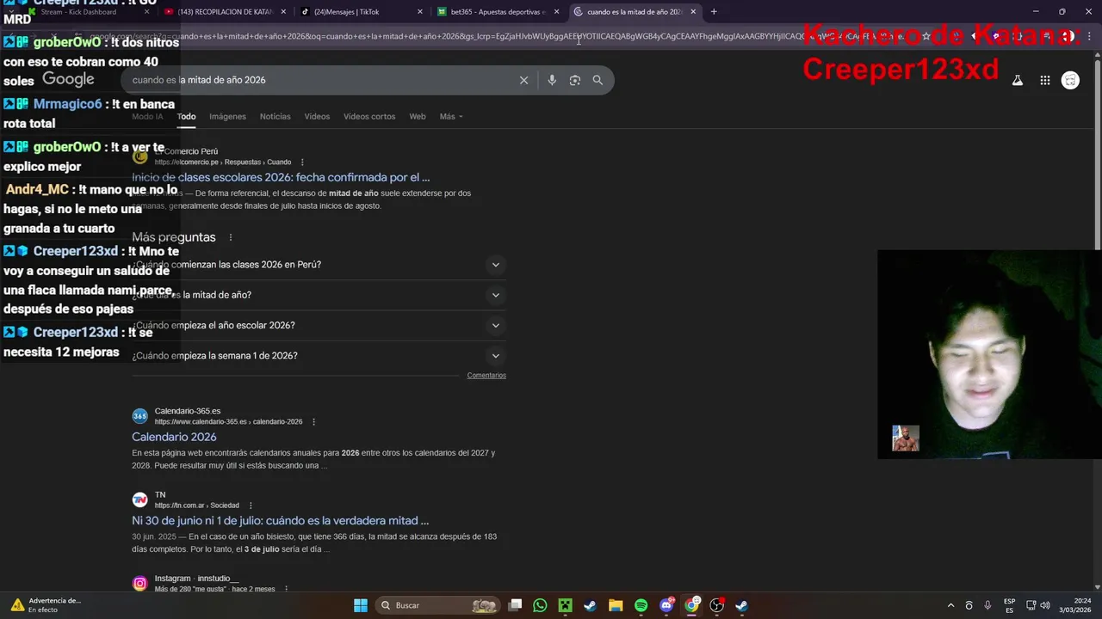
Task: Open options next to Más preguntas
Action: [x=231, y=237]
